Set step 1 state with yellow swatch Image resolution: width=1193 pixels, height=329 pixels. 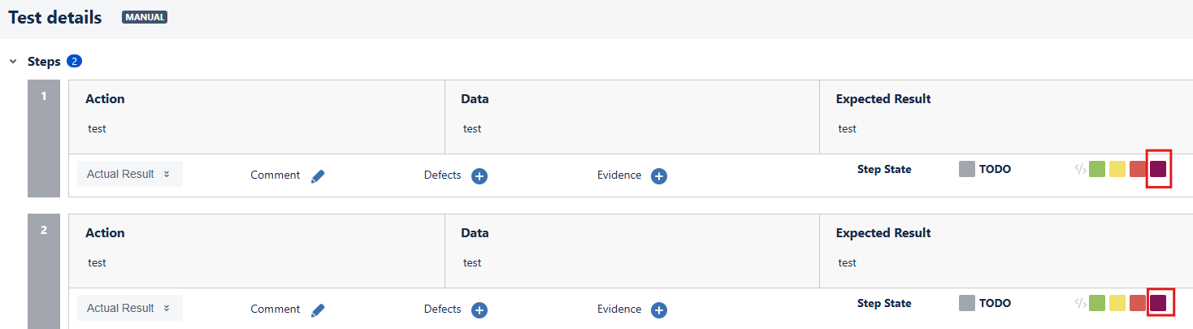[1117, 169]
